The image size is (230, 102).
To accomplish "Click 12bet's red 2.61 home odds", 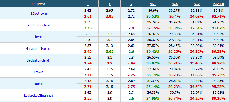I will 88,16.
